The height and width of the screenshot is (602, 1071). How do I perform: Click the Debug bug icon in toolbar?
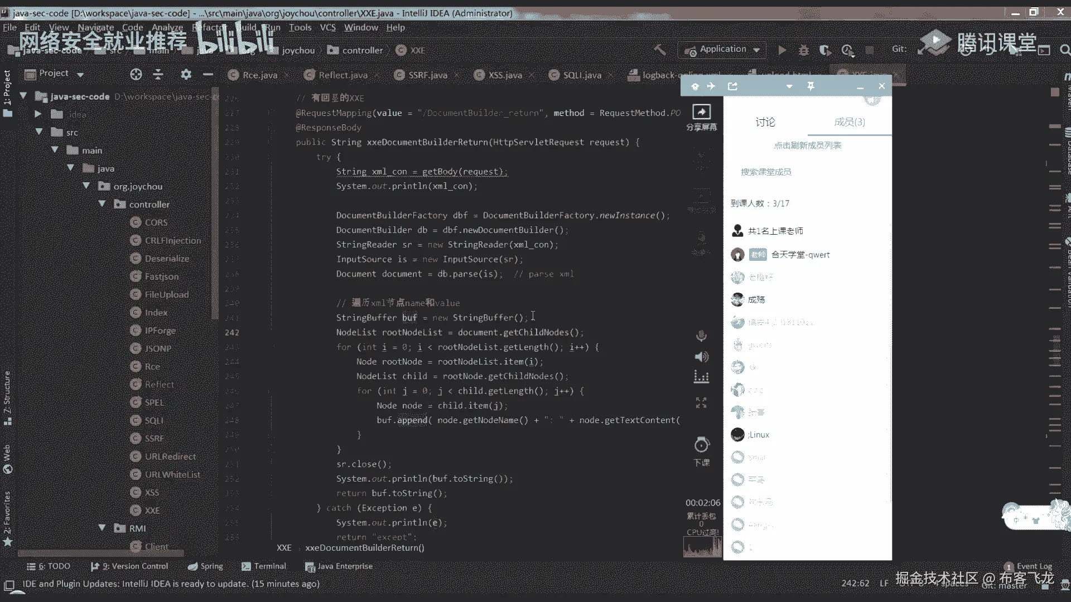pos(803,50)
